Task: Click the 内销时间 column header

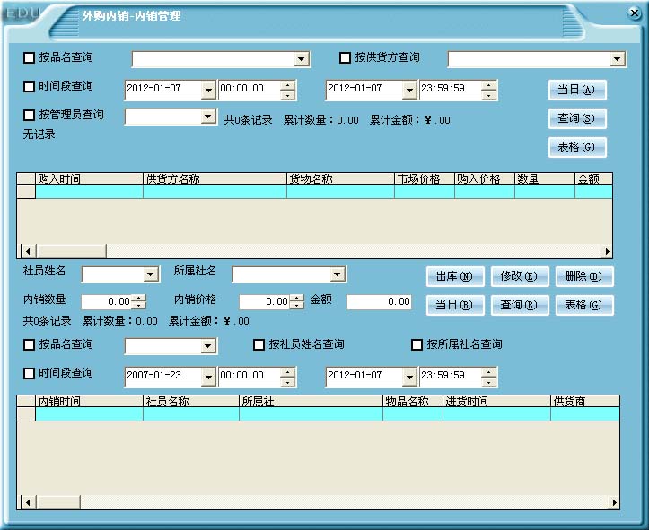Action: coord(90,402)
